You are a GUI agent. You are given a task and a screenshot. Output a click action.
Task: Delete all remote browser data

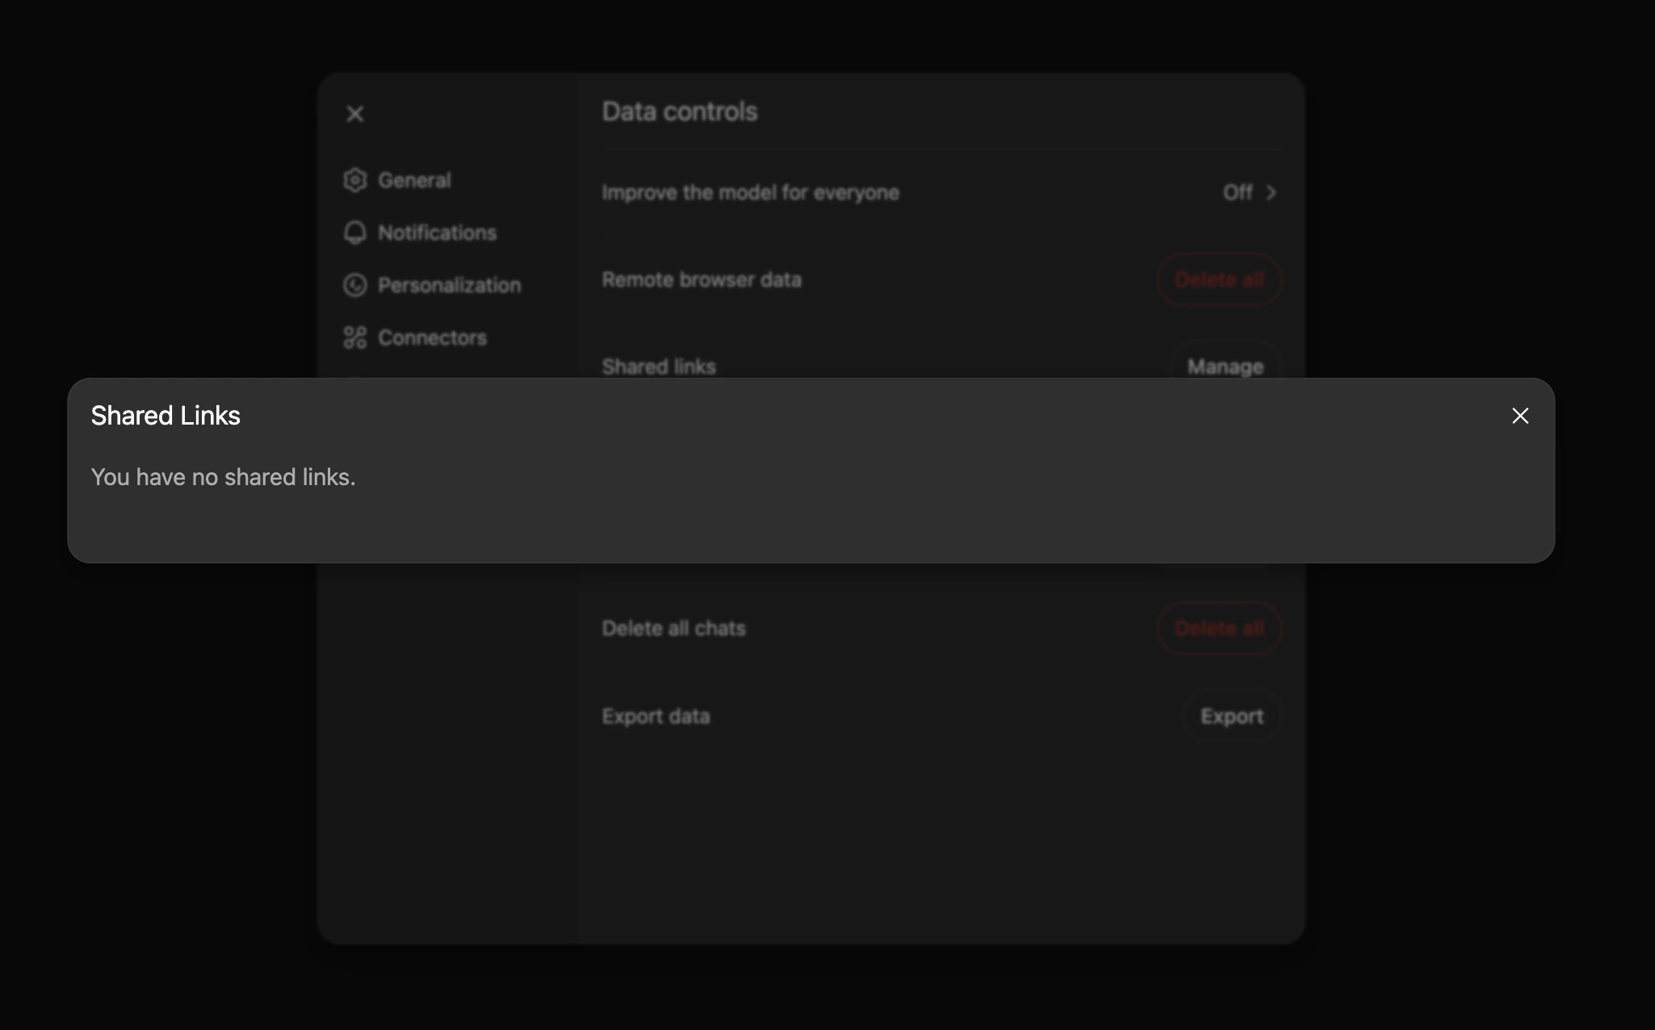coord(1219,279)
